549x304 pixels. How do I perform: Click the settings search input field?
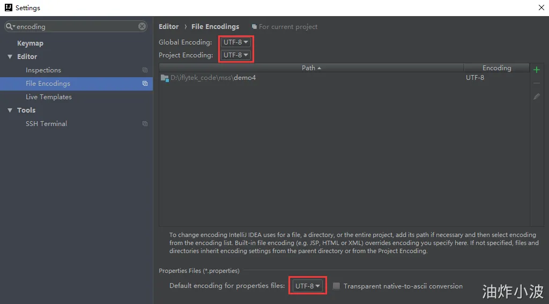pyautogui.click(x=76, y=26)
